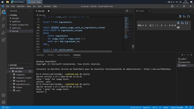Refresh the db.sqlite database in SQLite Explorer
This screenshot has width=194, height=109.
[30, 71]
